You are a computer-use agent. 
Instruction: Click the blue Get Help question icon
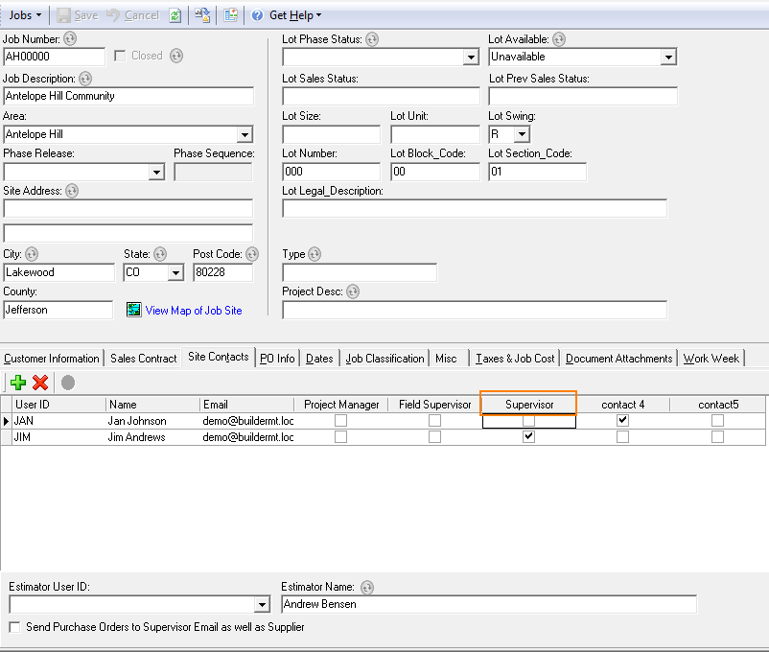click(257, 15)
